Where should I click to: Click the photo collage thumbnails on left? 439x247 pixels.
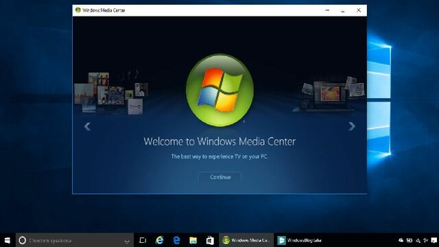111,93
